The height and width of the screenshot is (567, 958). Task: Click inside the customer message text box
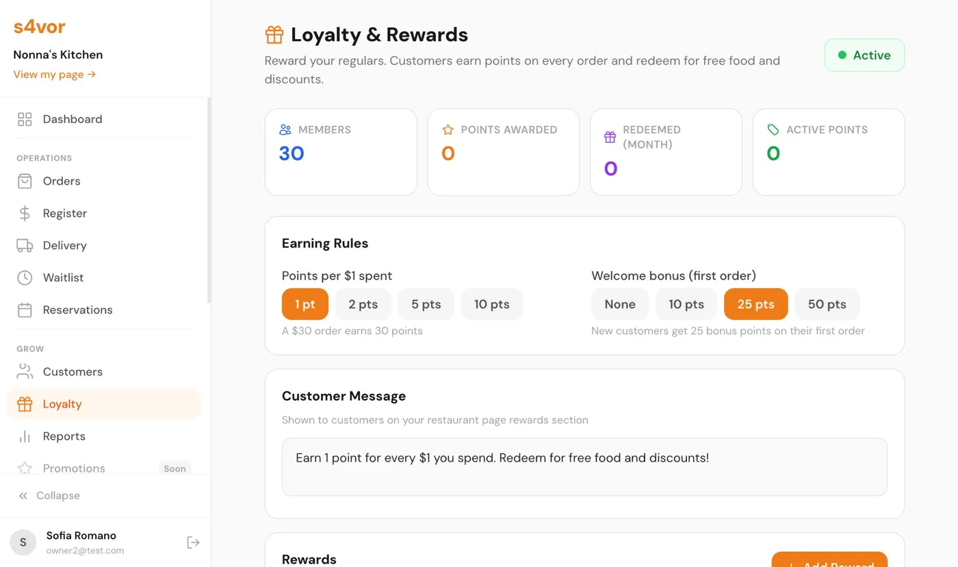tap(584, 466)
